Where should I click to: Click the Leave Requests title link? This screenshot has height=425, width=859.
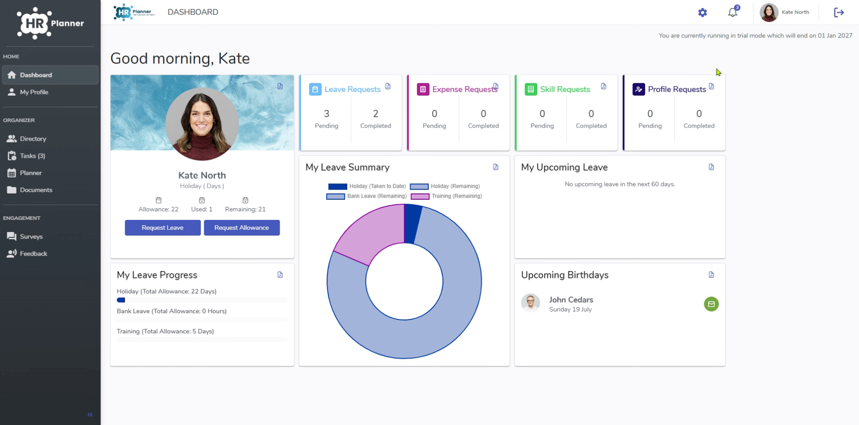coord(353,89)
